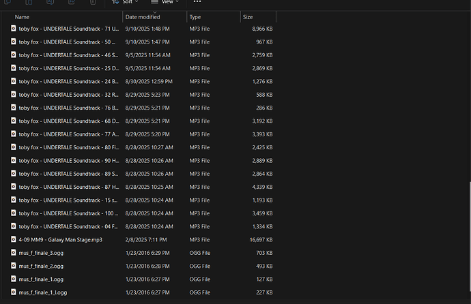Click the file icon of mus_f_finale_3.ogg
This screenshot has height=304, width=471.
click(13, 252)
